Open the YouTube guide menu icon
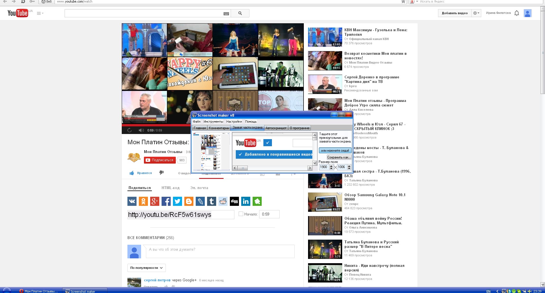This screenshot has height=293, width=545. [x=40, y=13]
